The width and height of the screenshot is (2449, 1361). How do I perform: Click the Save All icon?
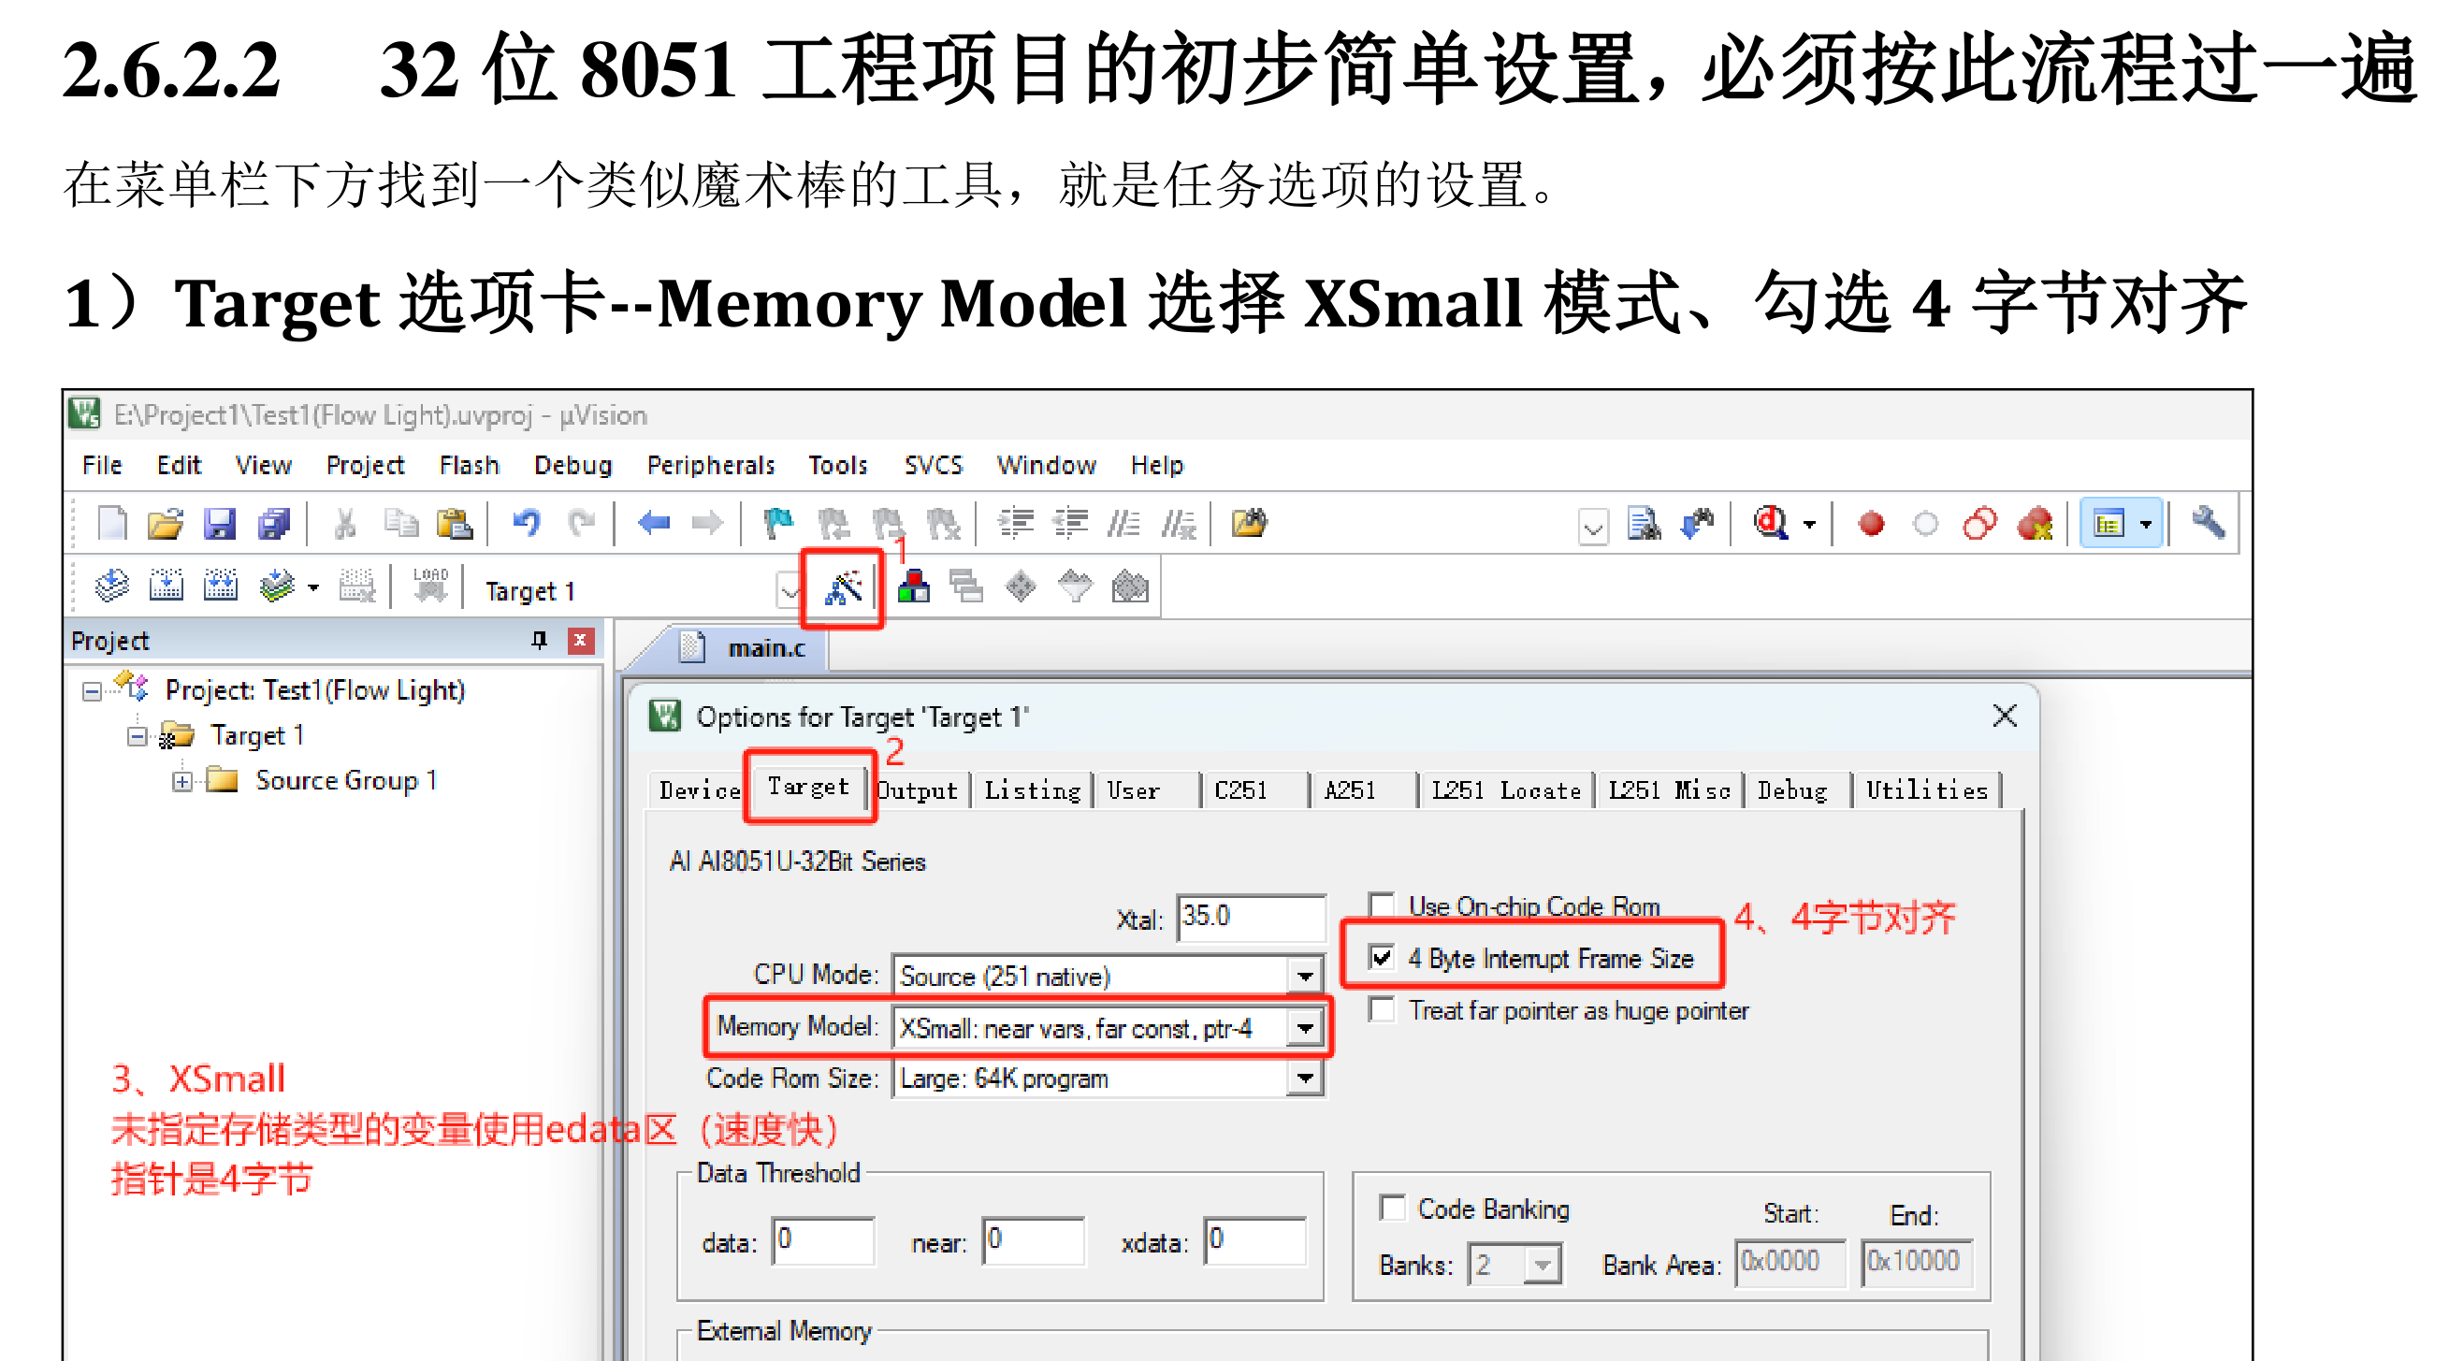(x=274, y=524)
